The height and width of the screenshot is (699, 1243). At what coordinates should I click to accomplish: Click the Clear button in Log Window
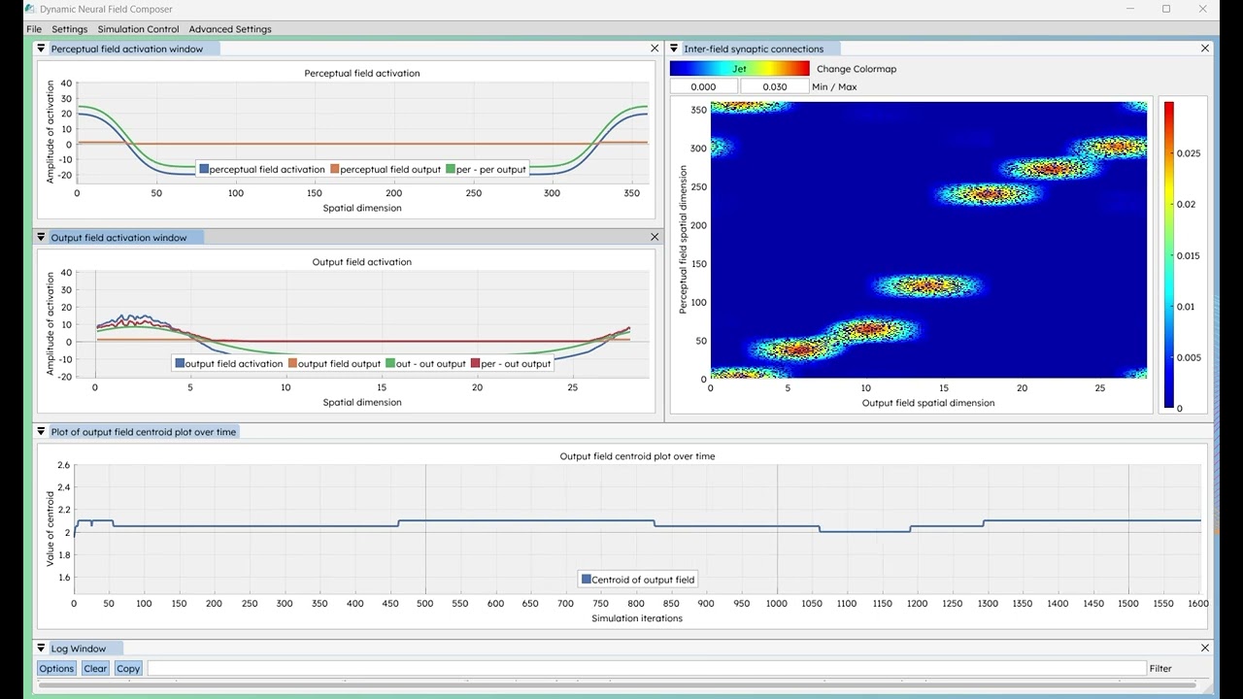(95, 668)
